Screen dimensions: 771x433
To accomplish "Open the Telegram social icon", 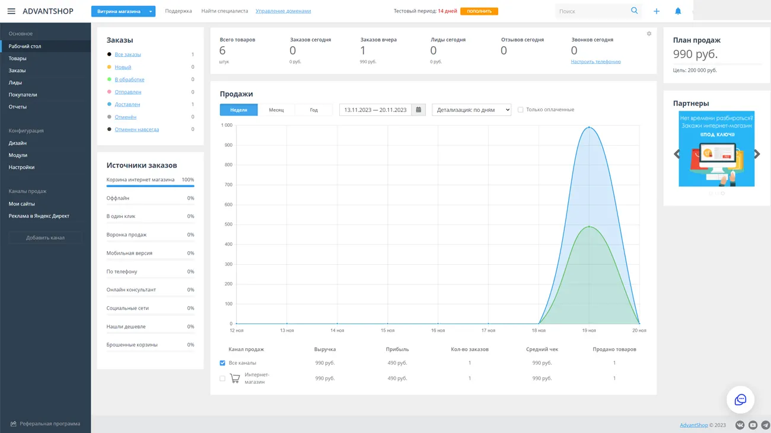I will pyautogui.click(x=766, y=425).
